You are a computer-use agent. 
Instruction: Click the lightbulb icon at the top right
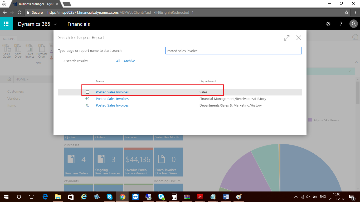356,37
